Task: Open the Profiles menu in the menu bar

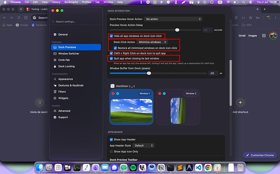Action: point(86,2)
